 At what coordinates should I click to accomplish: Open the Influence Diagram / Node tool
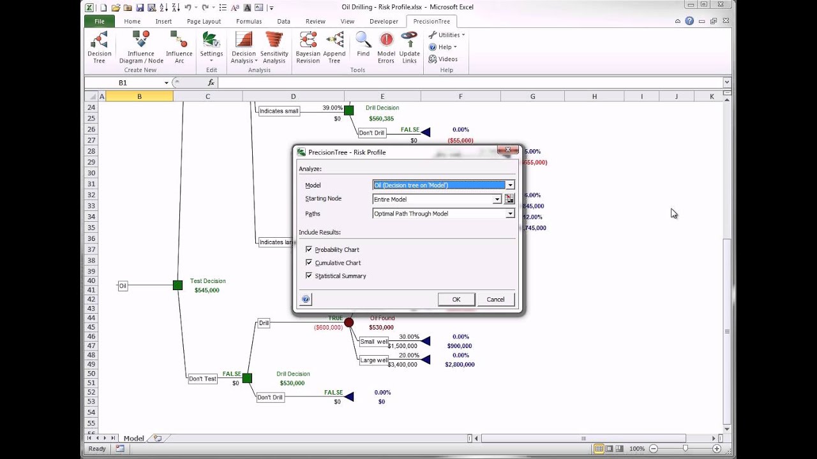141,47
